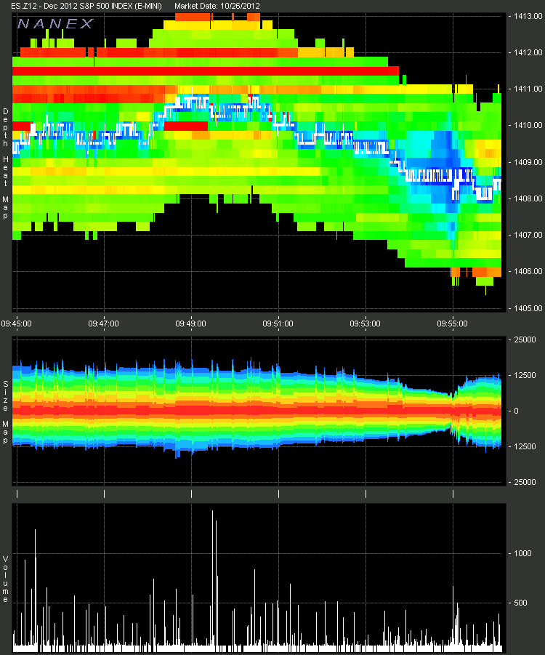
Task: Select the 1413.00 price axis label
Action: click(x=528, y=16)
